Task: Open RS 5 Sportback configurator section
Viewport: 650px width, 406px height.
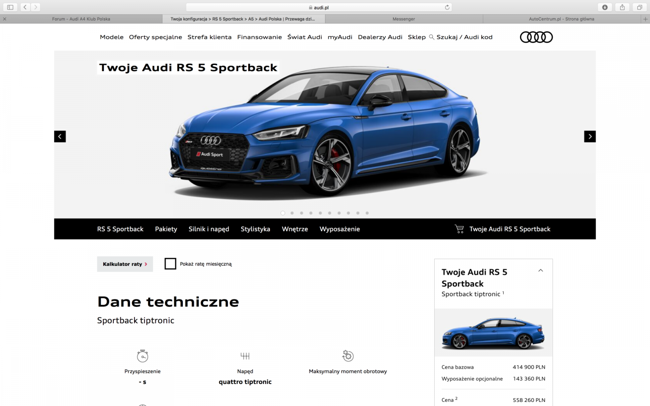Action: [120, 229]
